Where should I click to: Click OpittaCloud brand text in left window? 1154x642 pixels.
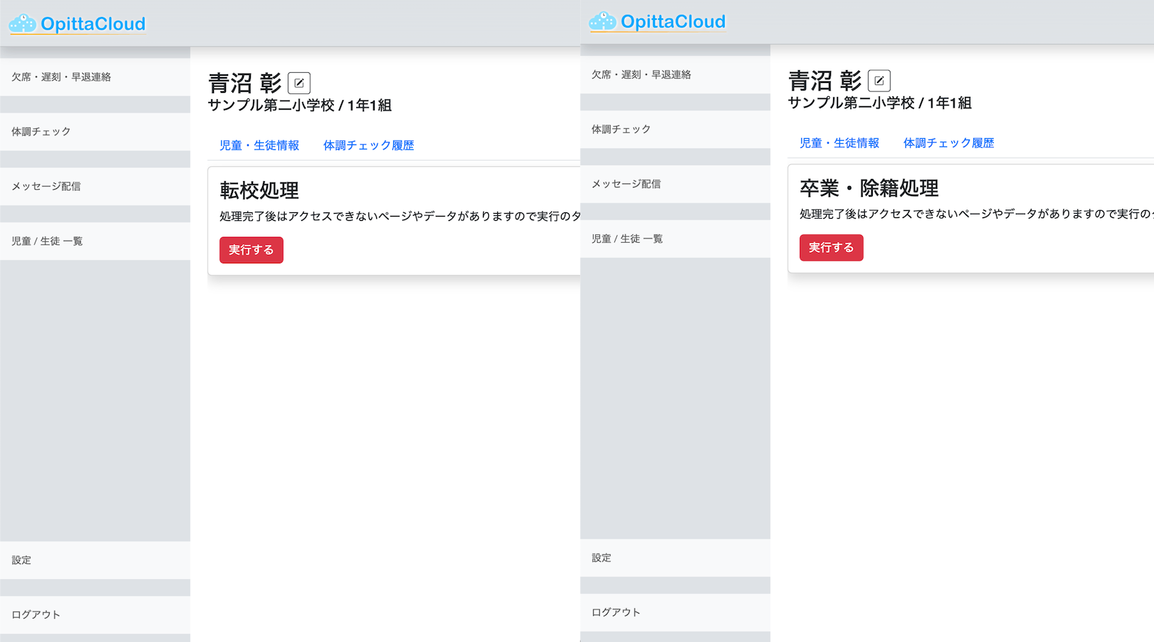[93, 24]
